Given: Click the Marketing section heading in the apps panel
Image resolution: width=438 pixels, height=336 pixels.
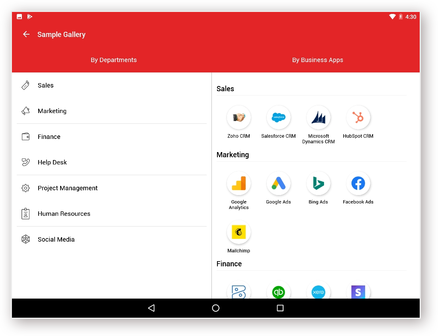Looking at the screenshot, I should [x=233, y=155].
